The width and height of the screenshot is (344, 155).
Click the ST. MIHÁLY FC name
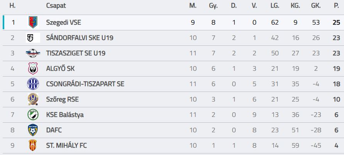pyautogui.click(x=66, y=146)
